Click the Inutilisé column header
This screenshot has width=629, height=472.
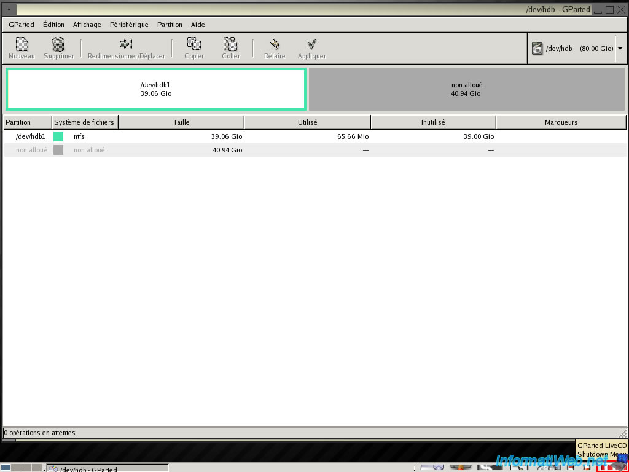tap(433, 122)
